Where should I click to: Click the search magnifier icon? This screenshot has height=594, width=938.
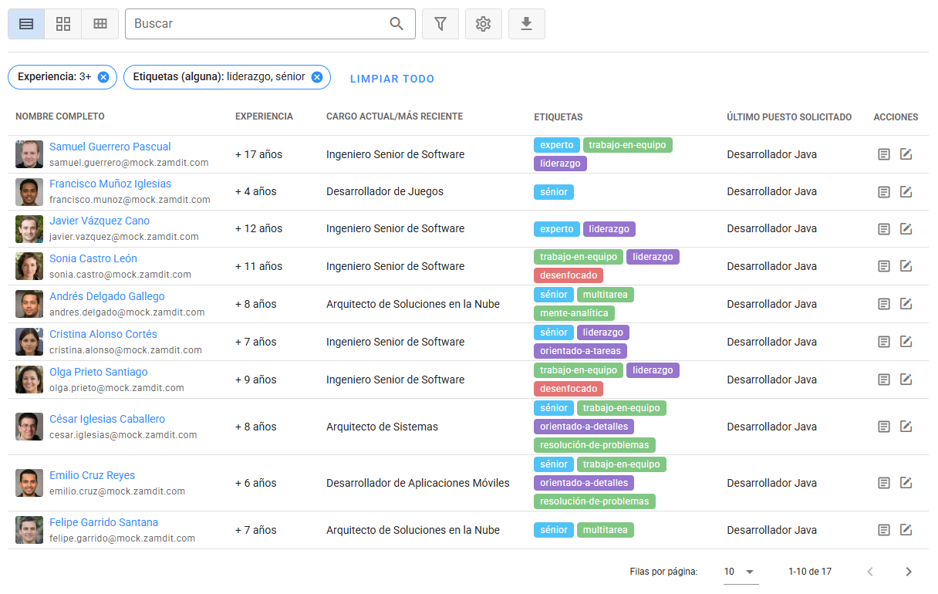(x=396, y=24)
